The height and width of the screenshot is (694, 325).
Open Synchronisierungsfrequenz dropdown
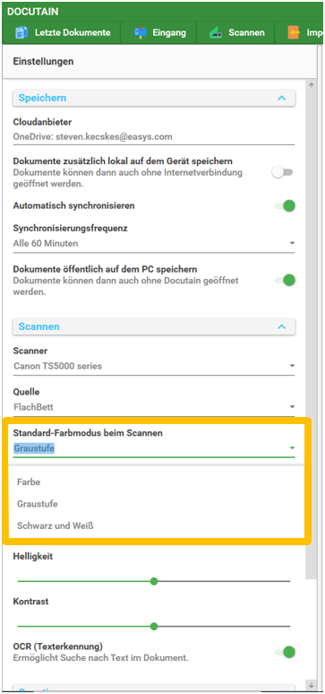[154, 243]
